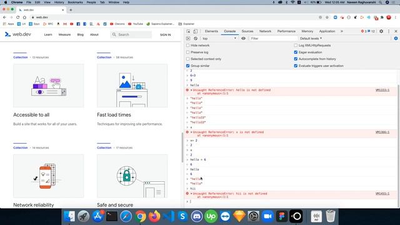Open DevTools settings gear icon
Screen dimensions: 400x225
[x=381, y=31]
